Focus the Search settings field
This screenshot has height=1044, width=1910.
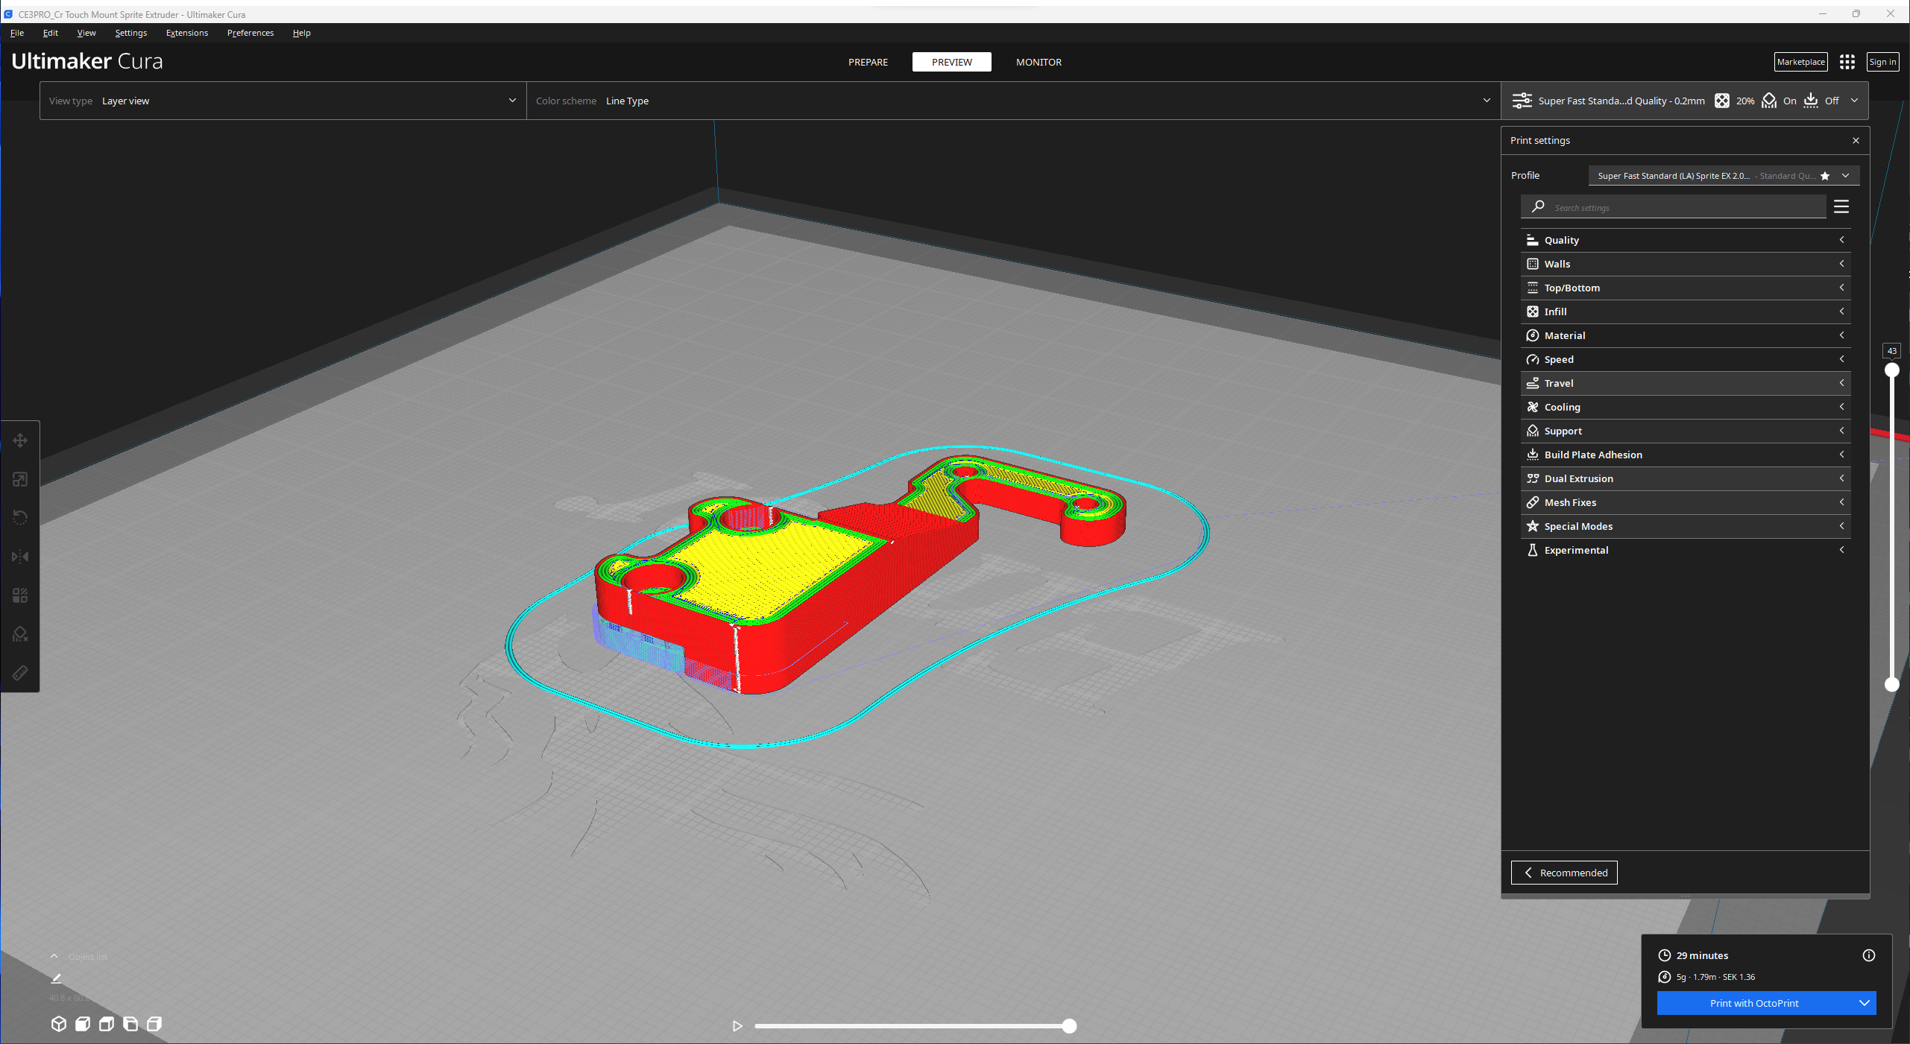tap(1673, 207)
